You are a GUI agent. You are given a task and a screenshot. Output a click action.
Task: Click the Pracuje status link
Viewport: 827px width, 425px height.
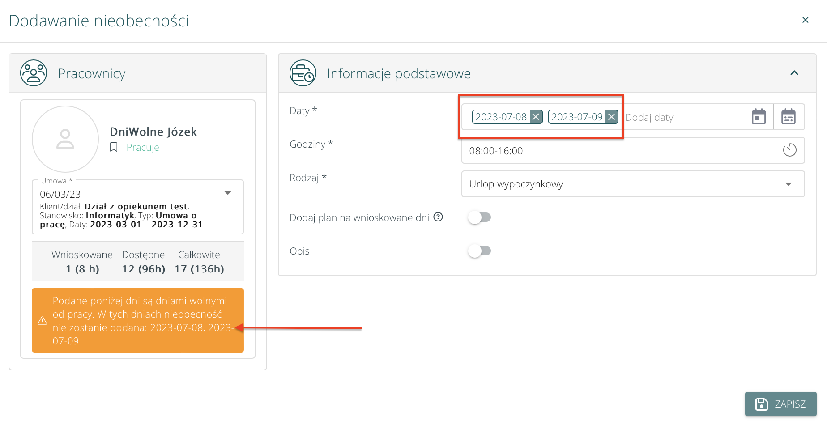[x=143, y=147]
